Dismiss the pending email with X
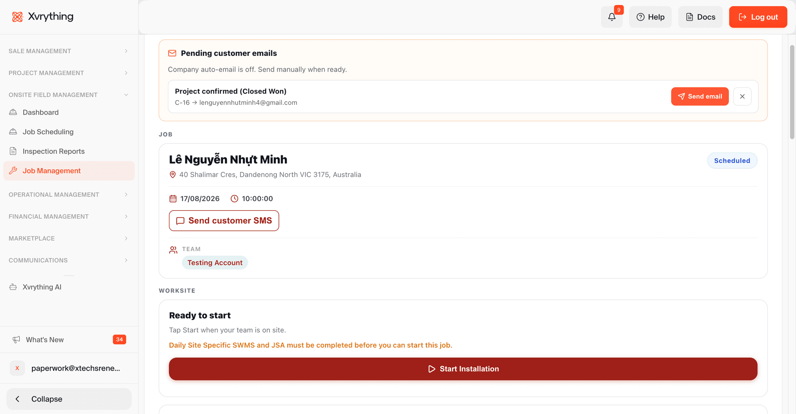This screenshot has width=796, height=414. point(742,96)
